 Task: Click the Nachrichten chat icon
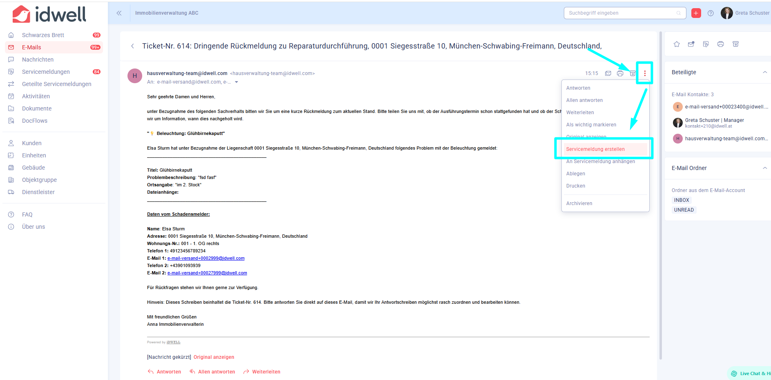[11, 60]
